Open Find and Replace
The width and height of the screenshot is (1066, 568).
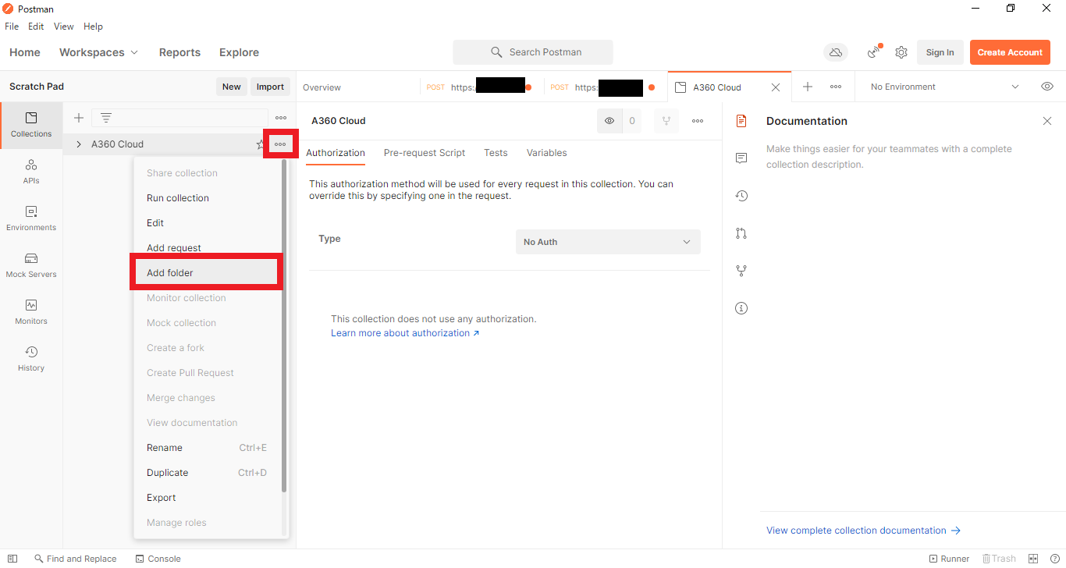75,559
